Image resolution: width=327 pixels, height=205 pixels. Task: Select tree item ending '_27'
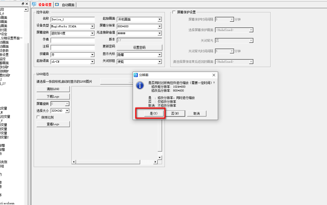click(x=3, y=84)
